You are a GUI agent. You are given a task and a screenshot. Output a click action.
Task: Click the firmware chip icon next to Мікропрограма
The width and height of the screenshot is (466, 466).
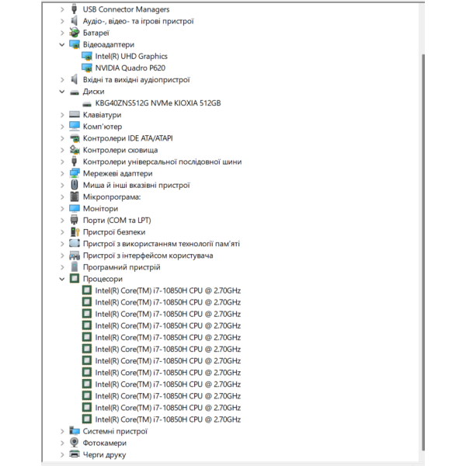tap(75, 196)
